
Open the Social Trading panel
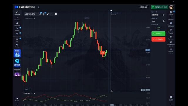171,24
